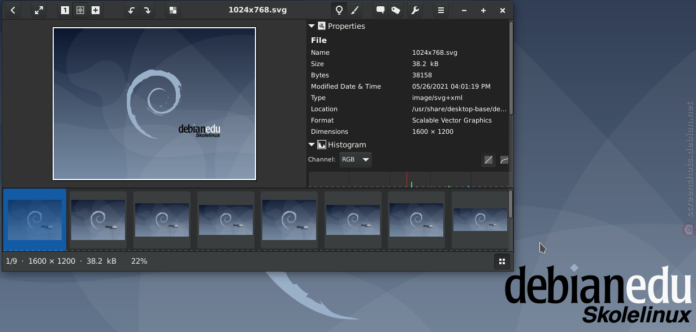Image resolution: width=696 pixels, height=332 pixels.
Task: Click the Properties section icon
Action: click(322, 26)
